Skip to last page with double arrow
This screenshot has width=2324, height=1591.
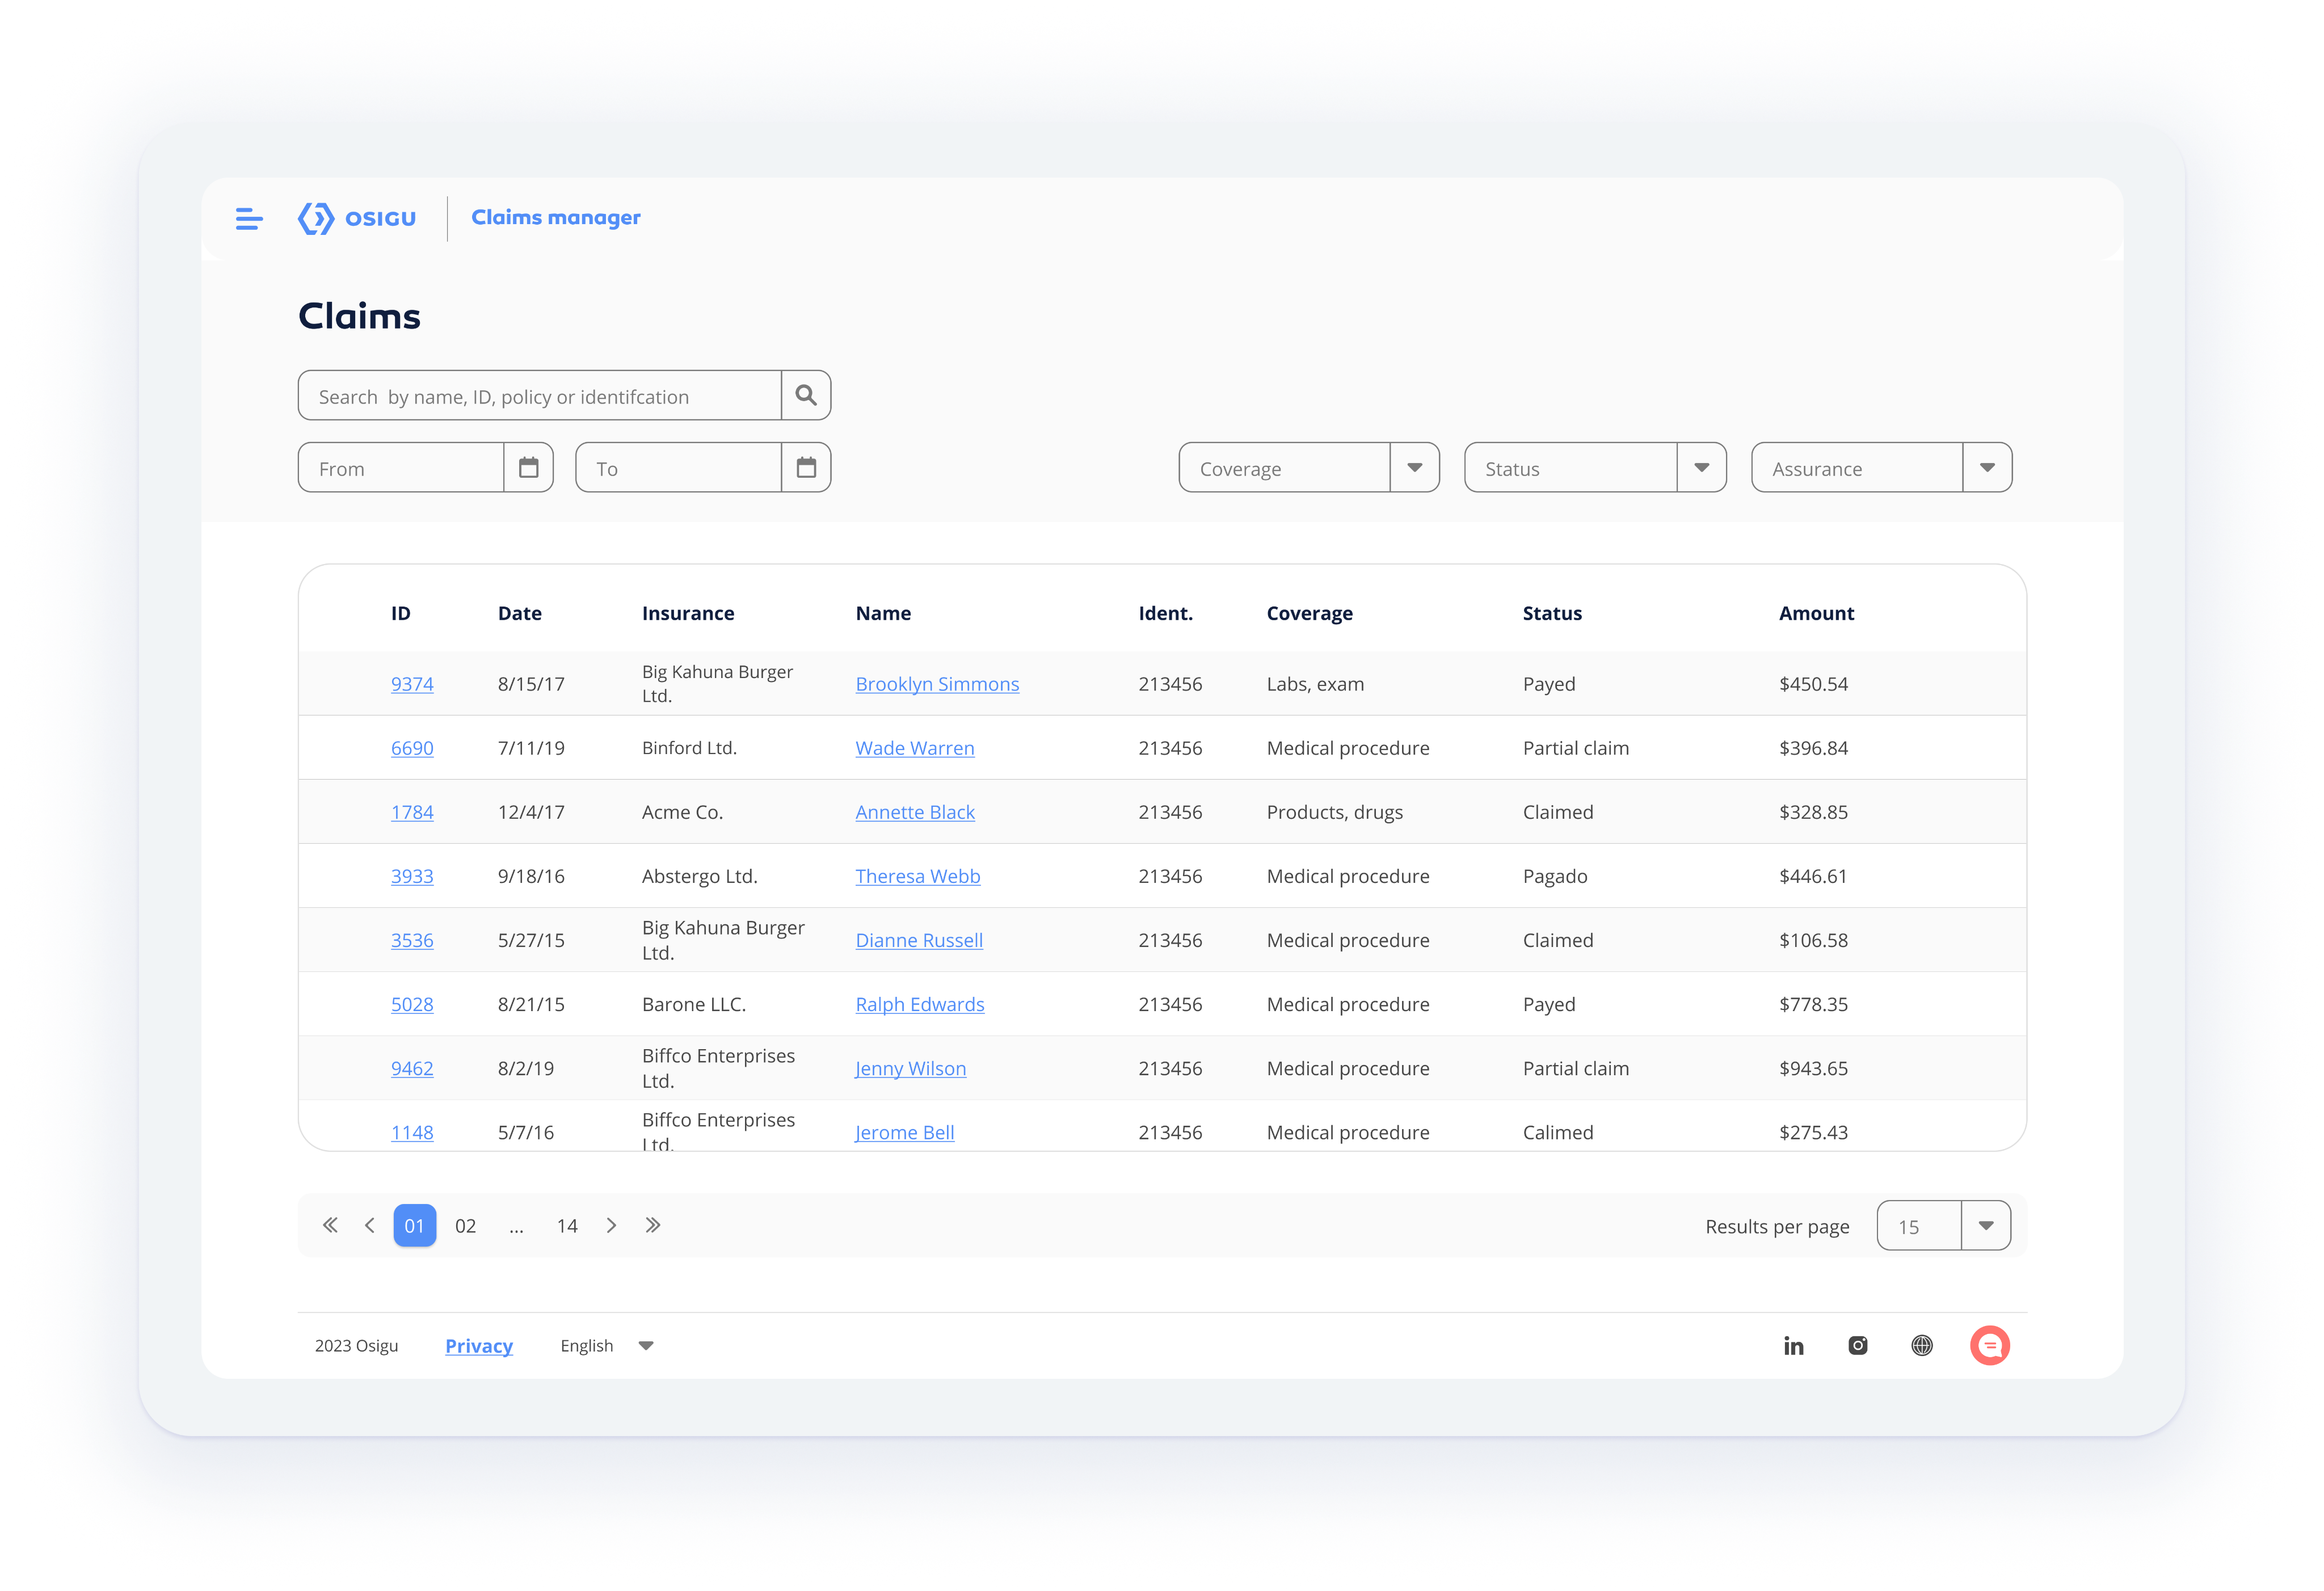[x=653, y=1226]
